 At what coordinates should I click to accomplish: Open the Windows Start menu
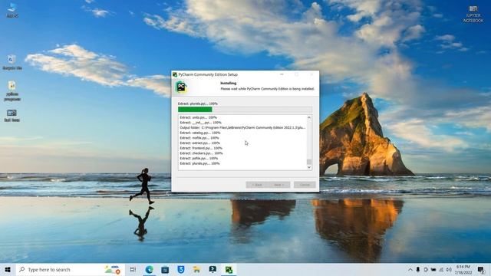8,269
